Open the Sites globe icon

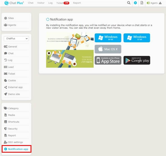6,18
